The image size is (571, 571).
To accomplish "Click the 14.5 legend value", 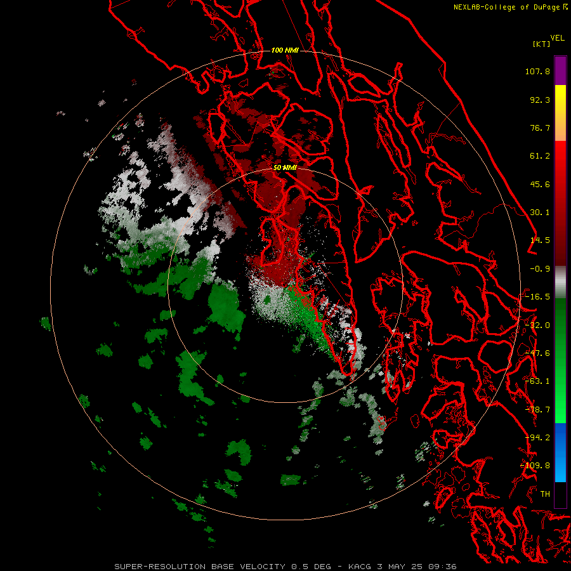I will point(540,240).
